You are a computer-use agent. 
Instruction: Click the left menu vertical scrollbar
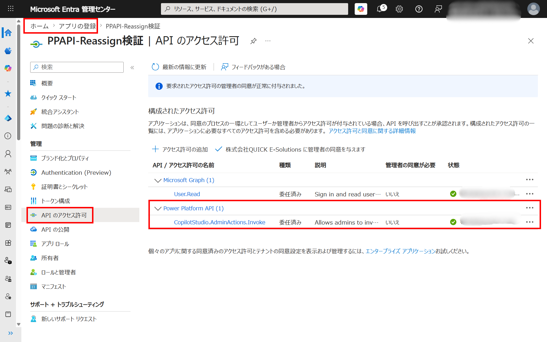[19, 83]
